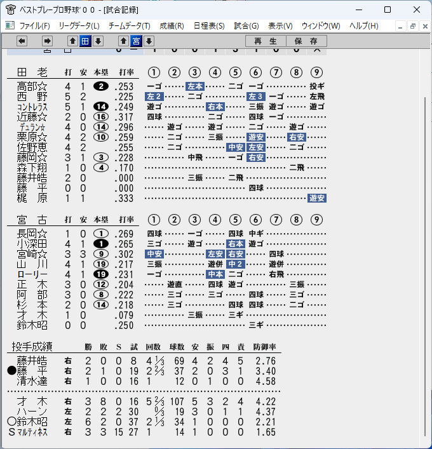This screenshot has width=432, height=449.
Task: Click the down arrow after 宮 icon
Action: [149, 41]
